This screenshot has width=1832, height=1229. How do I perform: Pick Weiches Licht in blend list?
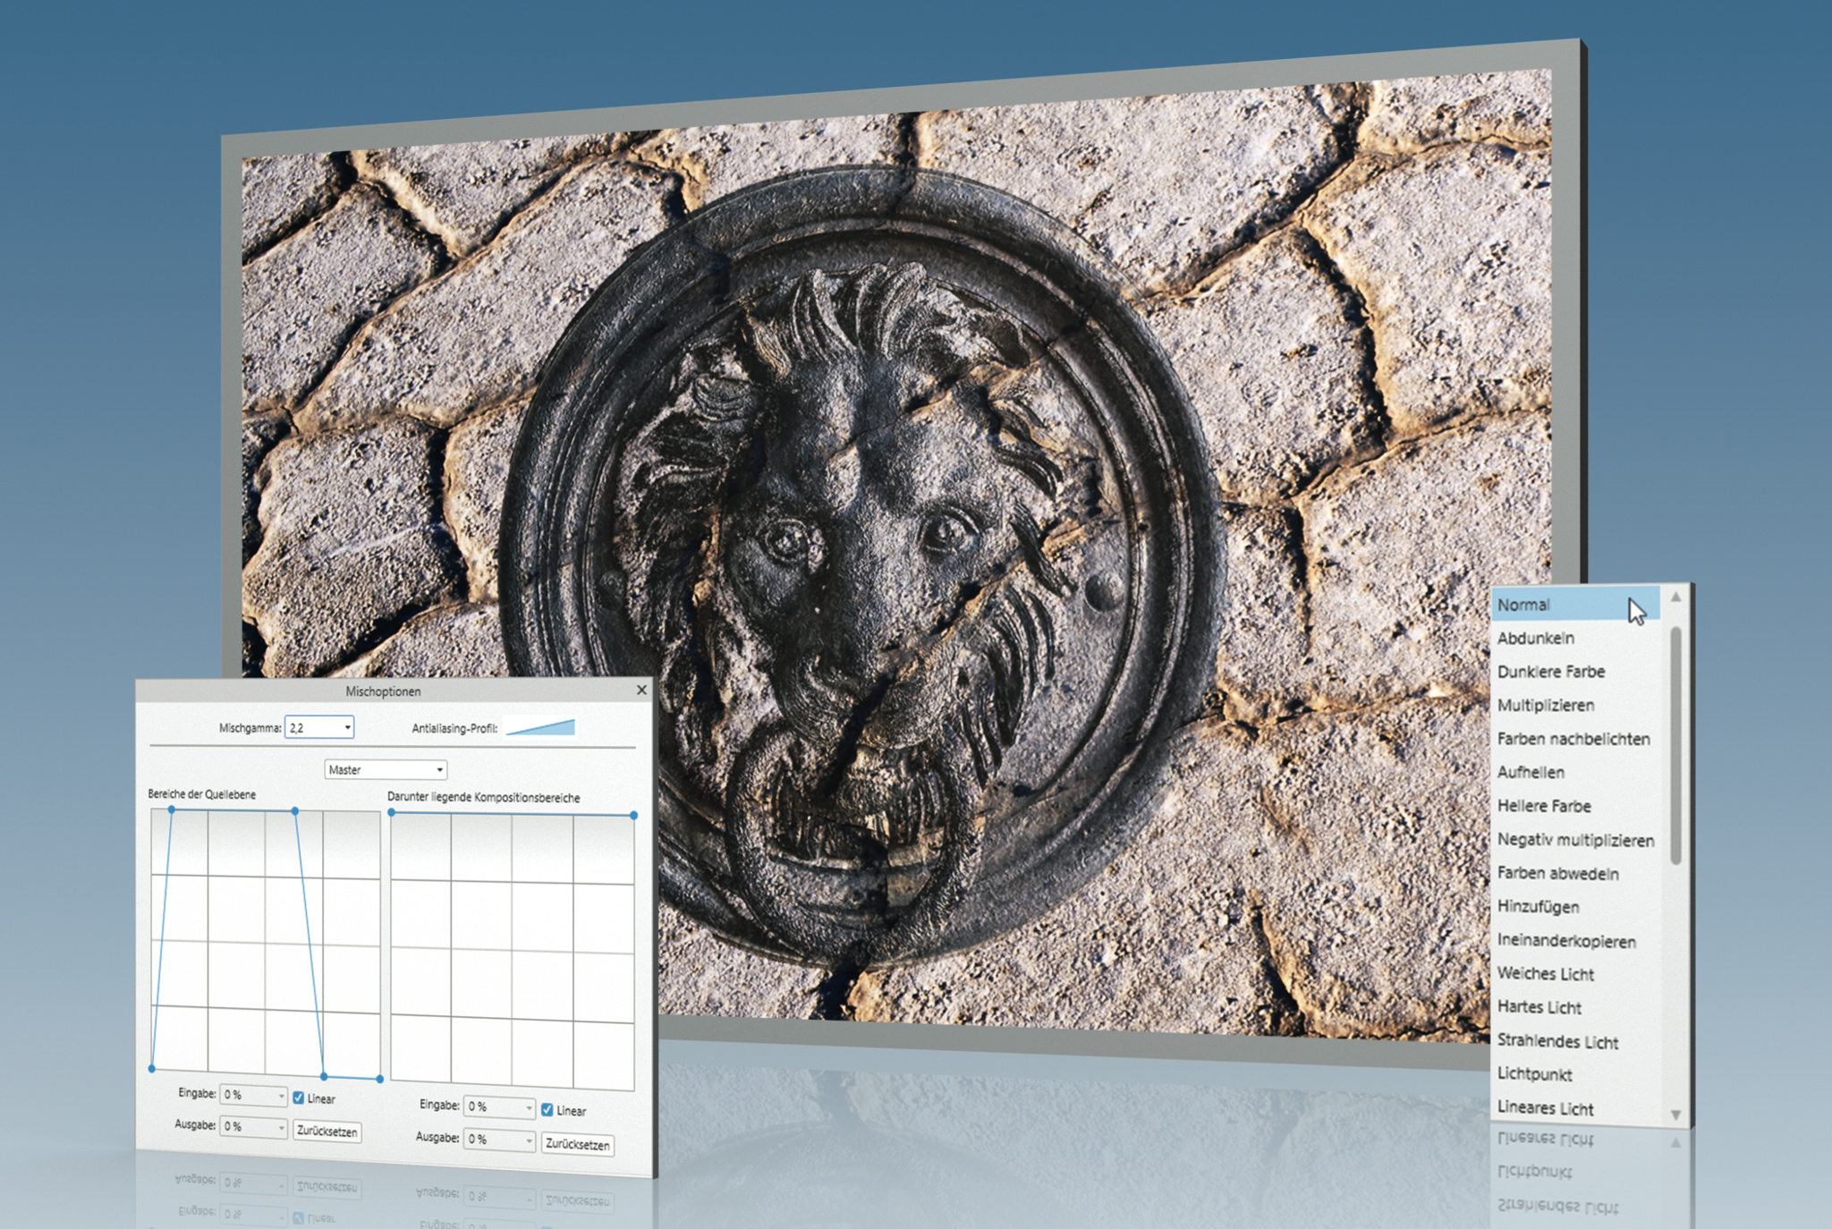(1546, 973)
